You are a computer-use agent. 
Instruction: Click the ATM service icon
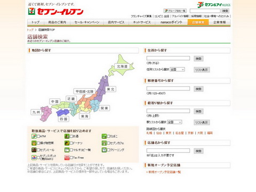coord(34,136)
